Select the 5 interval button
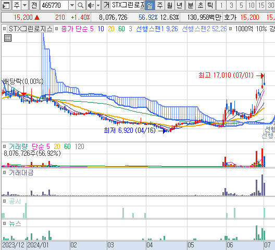The height and width of the screenshot is (250, 275). tap(241, 5)
